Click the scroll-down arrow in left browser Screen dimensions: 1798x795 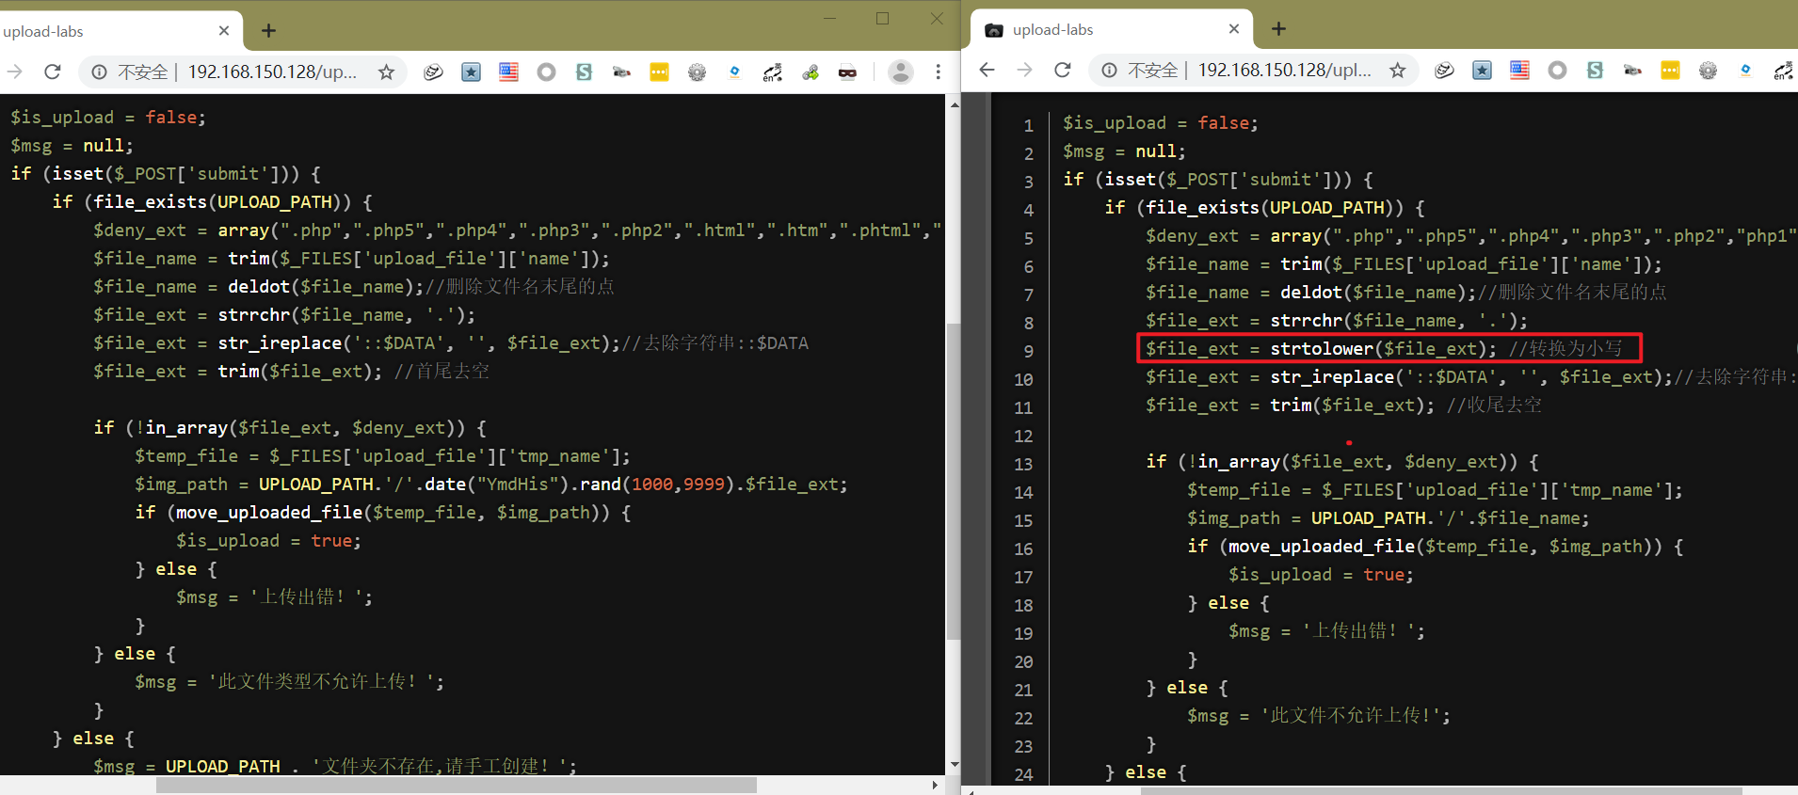(x=954, y=765)
